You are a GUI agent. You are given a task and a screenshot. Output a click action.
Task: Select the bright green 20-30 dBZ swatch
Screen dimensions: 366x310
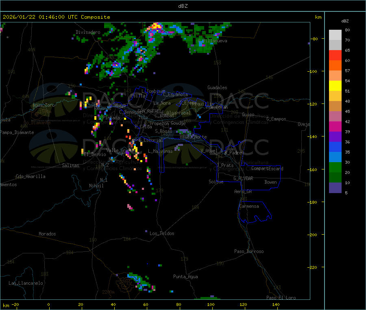pyautogui.click(x=335, y=167)
